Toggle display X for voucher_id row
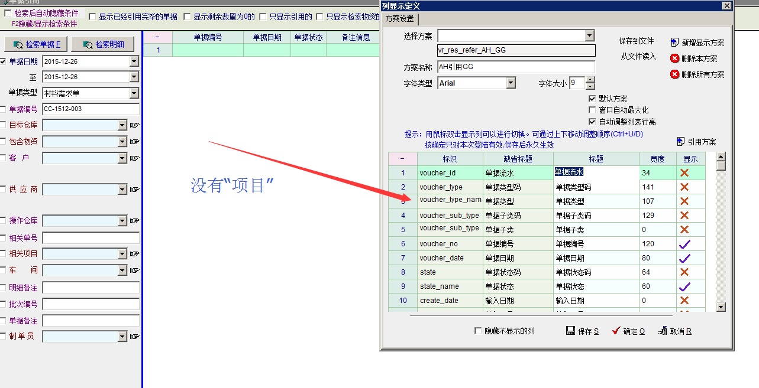This screenshot has height=388, width=759. pyautogui.click(x=684, y=173)
